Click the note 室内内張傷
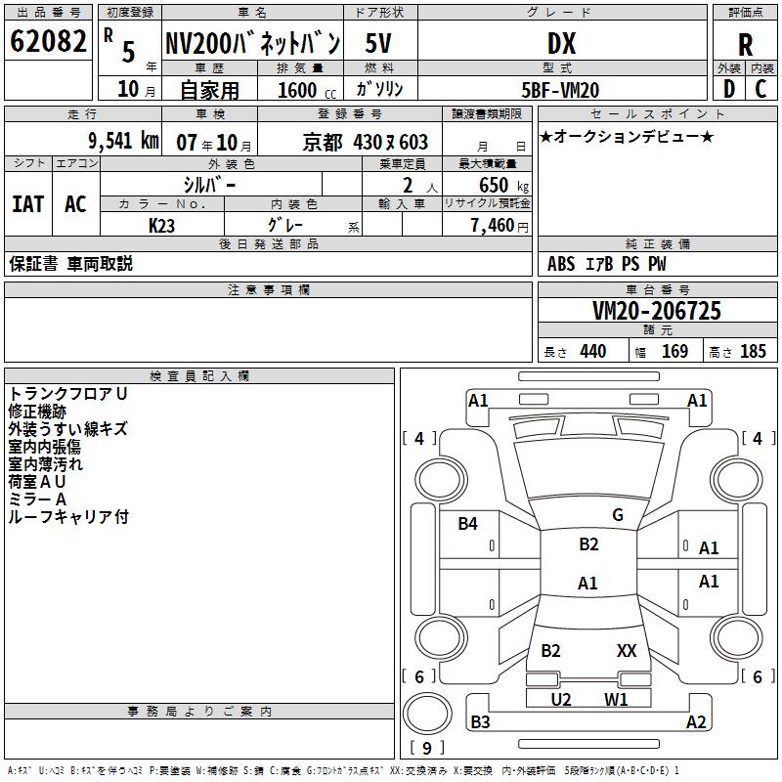Image resolution: width=782 pixels, height=782 pixels. coord(44,447)
